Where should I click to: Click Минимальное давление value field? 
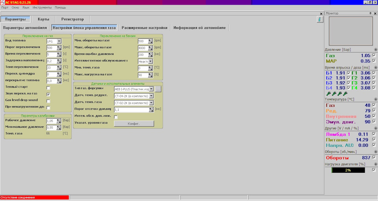[x=51, y=128]
